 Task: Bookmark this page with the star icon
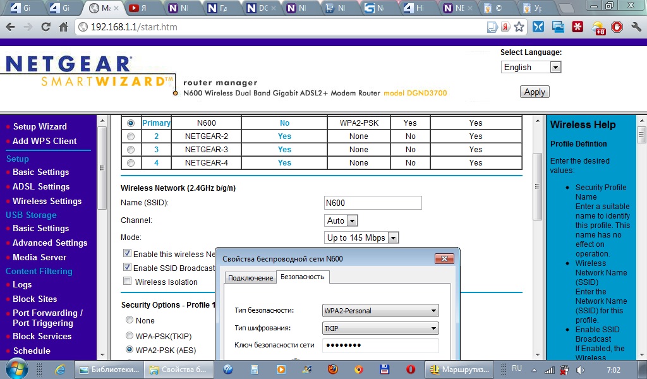(x=519, y=27)
